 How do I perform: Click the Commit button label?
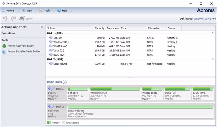(29, 19)
